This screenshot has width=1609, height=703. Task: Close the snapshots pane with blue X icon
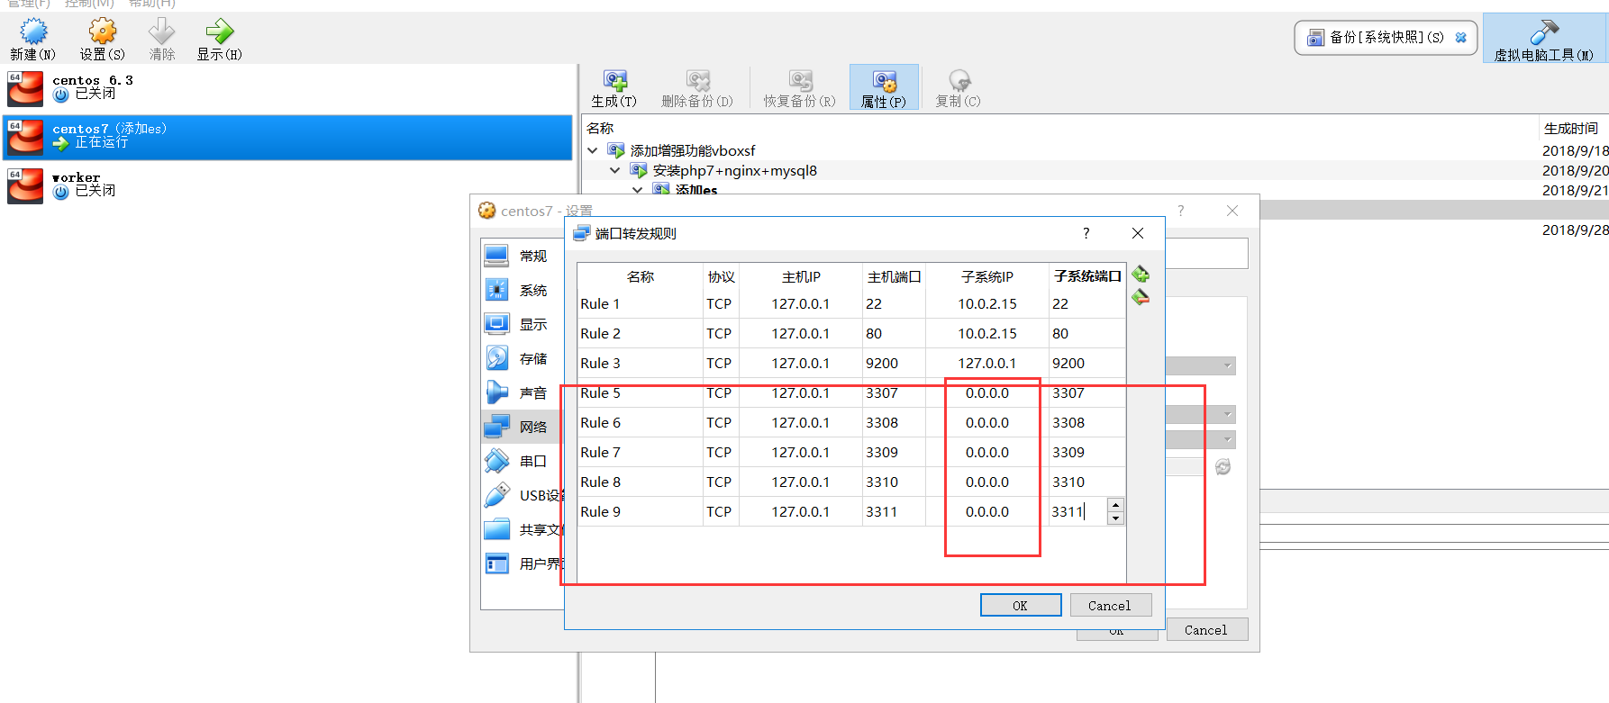(x=1461, y=38)
